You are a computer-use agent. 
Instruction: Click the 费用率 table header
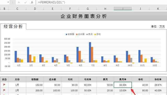pos(123,79)
